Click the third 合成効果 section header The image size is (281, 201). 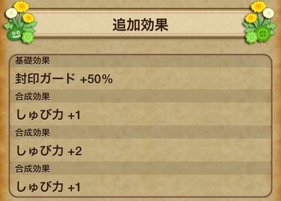(x=140, y=168)
